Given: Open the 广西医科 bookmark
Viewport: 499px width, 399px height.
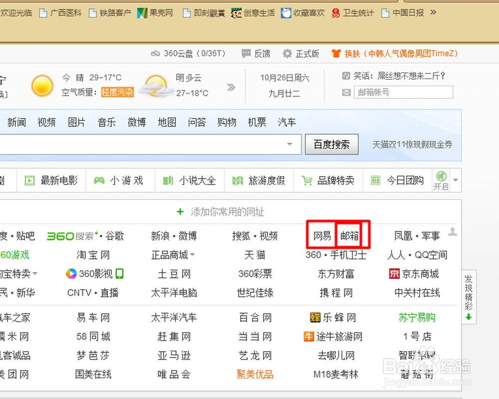Looking at the screenshot, I should [x=60, y=13].
